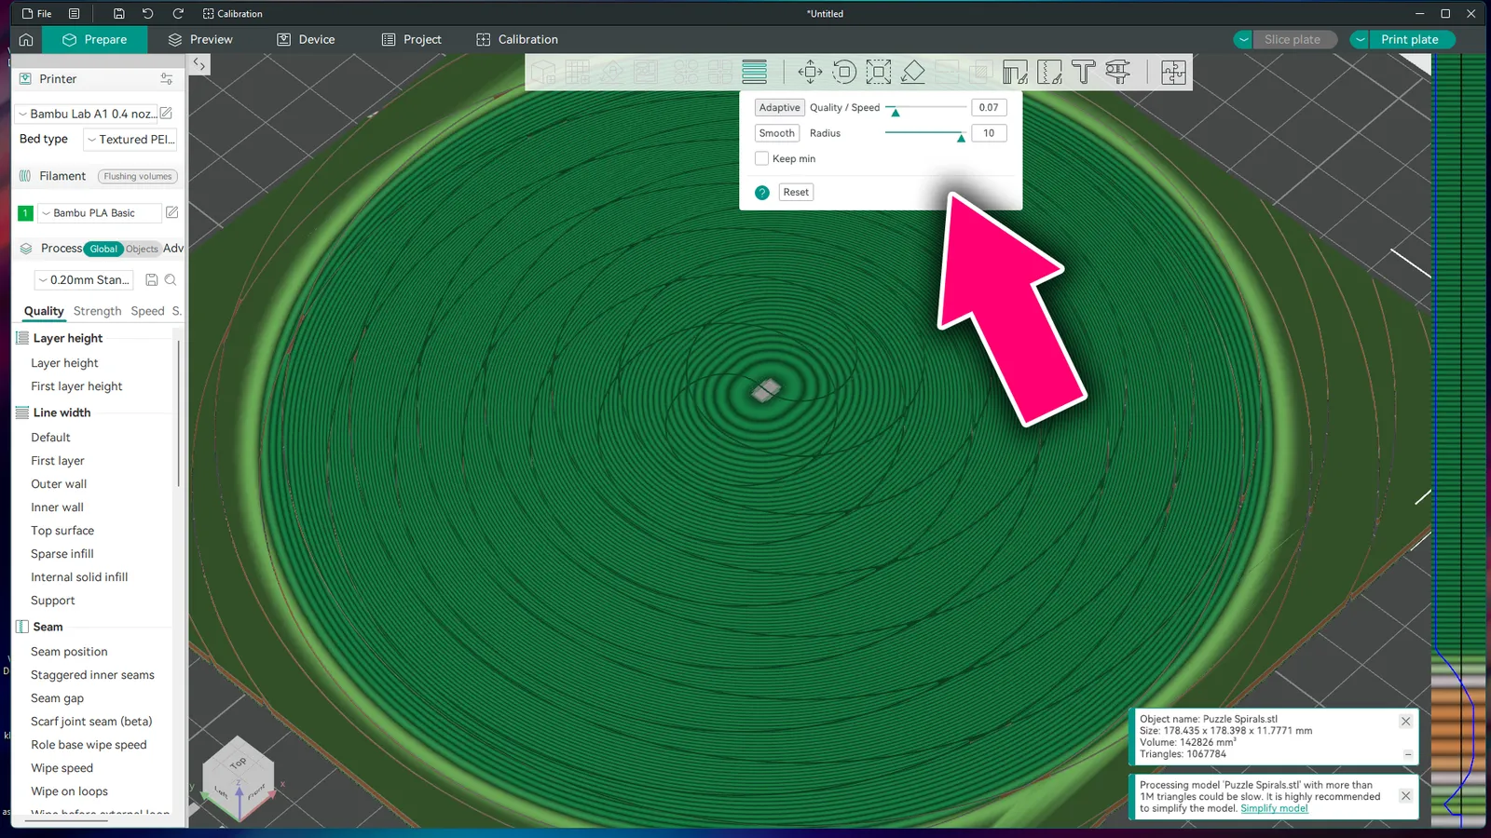Enable the Keep min checkbox
The width and height of the screenshot is (1491, 838).
tap(762, 158)
